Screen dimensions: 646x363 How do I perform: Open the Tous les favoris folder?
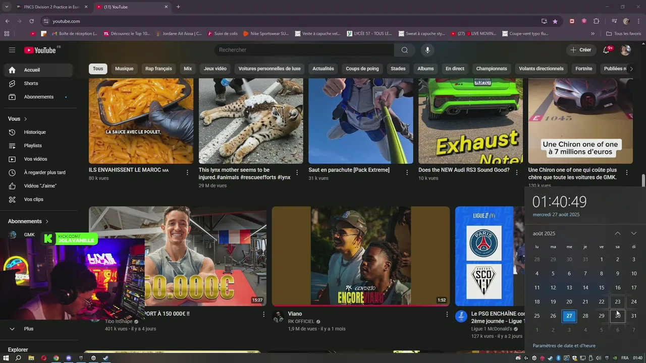[624, 33]
